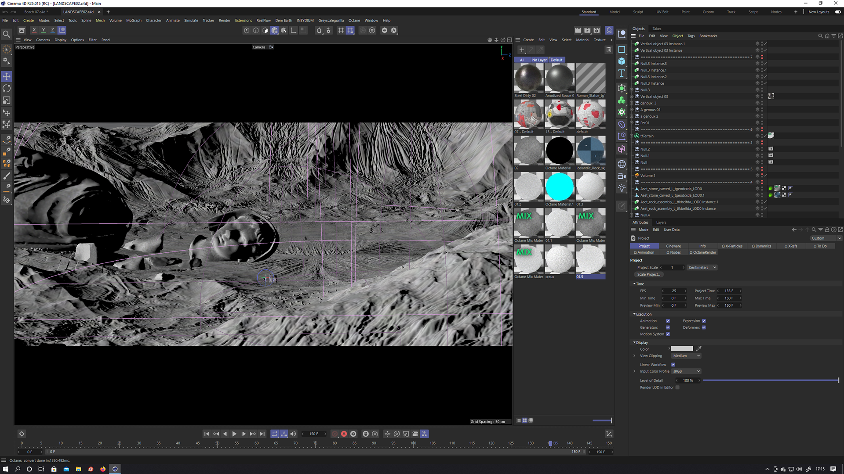Uncheck the Deformers execution checkbox
This screenshot has width=844, height=474.
pos(704,327)
